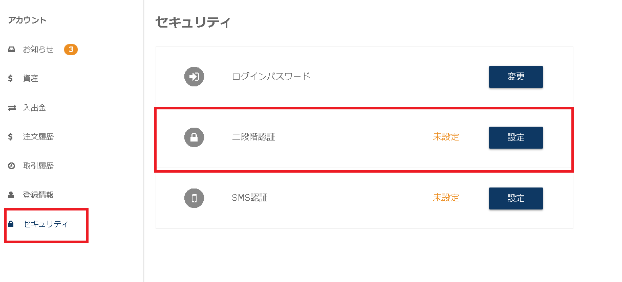Click the 未設定 status next to 二段階認証
The height and width of the screenshot is (282, 622).
click(x=446, y=137)
